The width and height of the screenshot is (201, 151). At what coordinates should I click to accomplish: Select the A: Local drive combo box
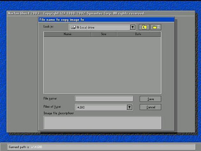102,27
